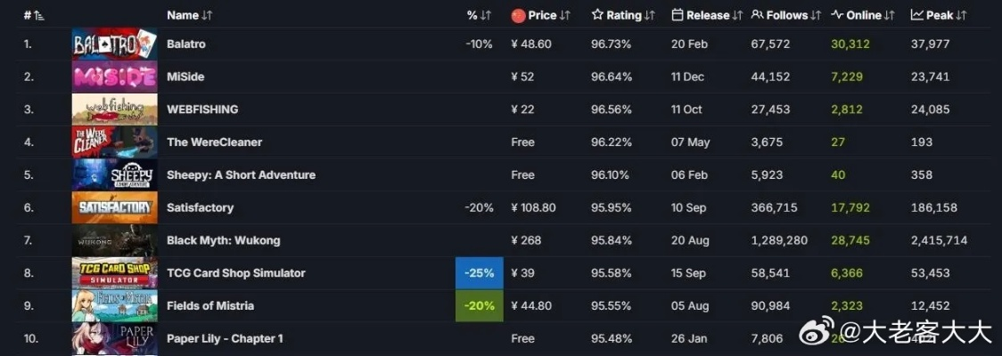The width and height of the screenshot is (1002, 356).
Task: Open the MiSide game thumbnail
Action: 114,77
